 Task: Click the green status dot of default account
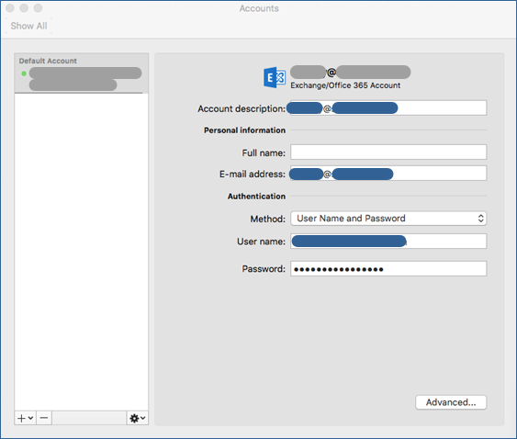point(24,73)
